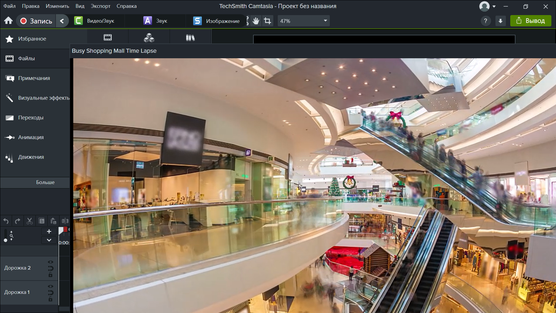556x313 pixels.
Task: Open the download arrow icon near Вывод
Action: pos(500,21)
